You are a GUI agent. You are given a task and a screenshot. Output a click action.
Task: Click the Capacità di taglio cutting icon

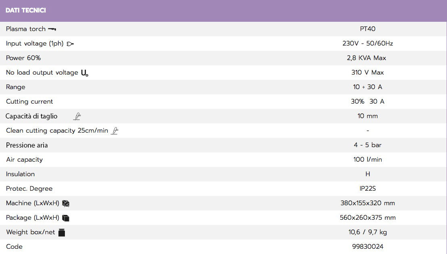tap(77, 116)
